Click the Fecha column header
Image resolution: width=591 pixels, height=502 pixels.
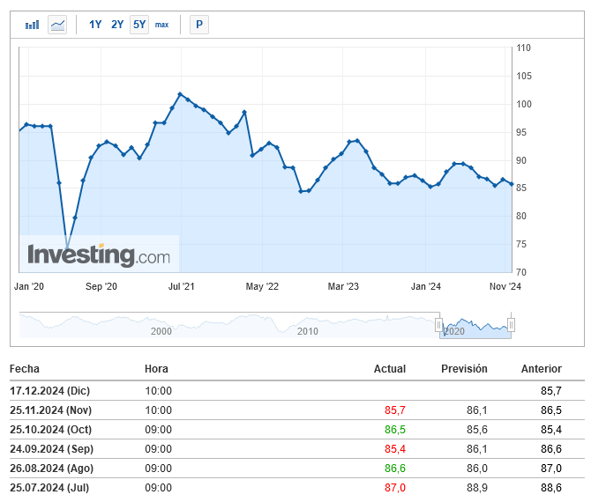pos(25,369)
